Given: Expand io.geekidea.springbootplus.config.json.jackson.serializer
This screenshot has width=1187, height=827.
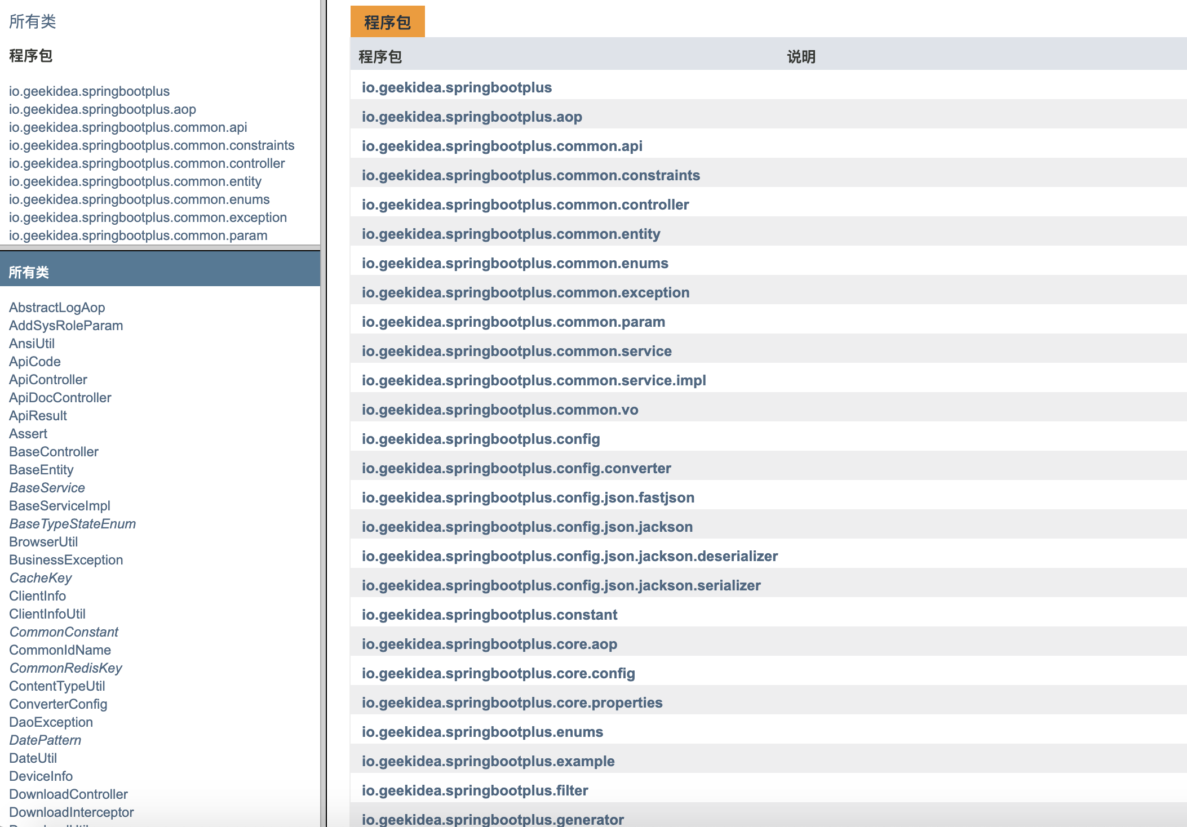Looking at the screenshot, I should tap(561, 585).
